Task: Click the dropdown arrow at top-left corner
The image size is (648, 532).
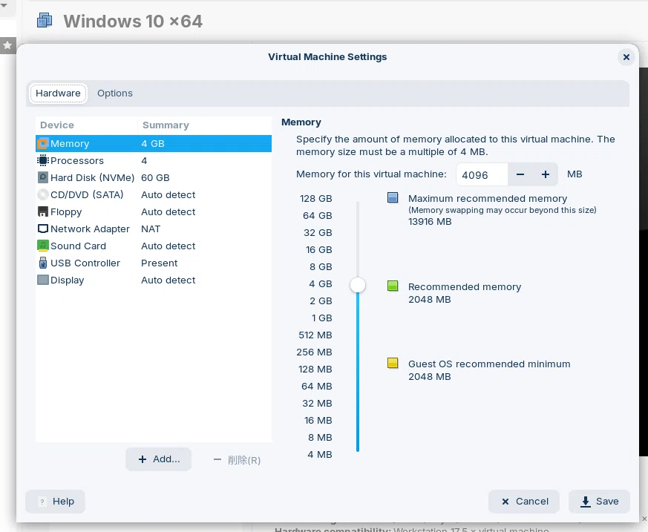Action: [x=4, y=6]
